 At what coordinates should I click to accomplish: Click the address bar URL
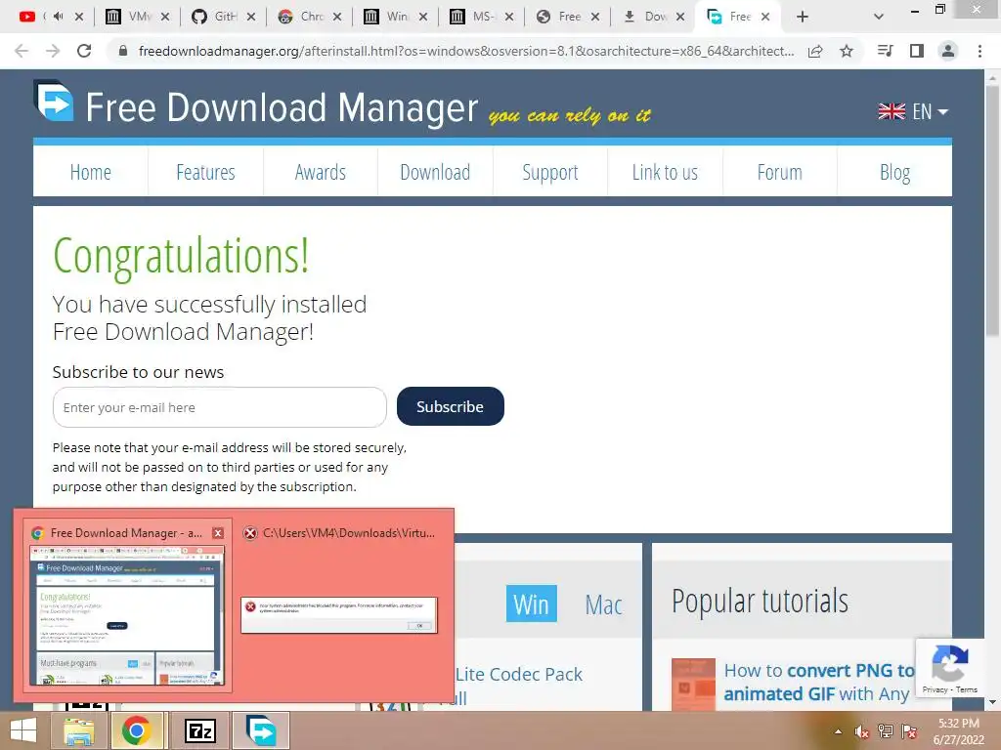click(466, 51)
